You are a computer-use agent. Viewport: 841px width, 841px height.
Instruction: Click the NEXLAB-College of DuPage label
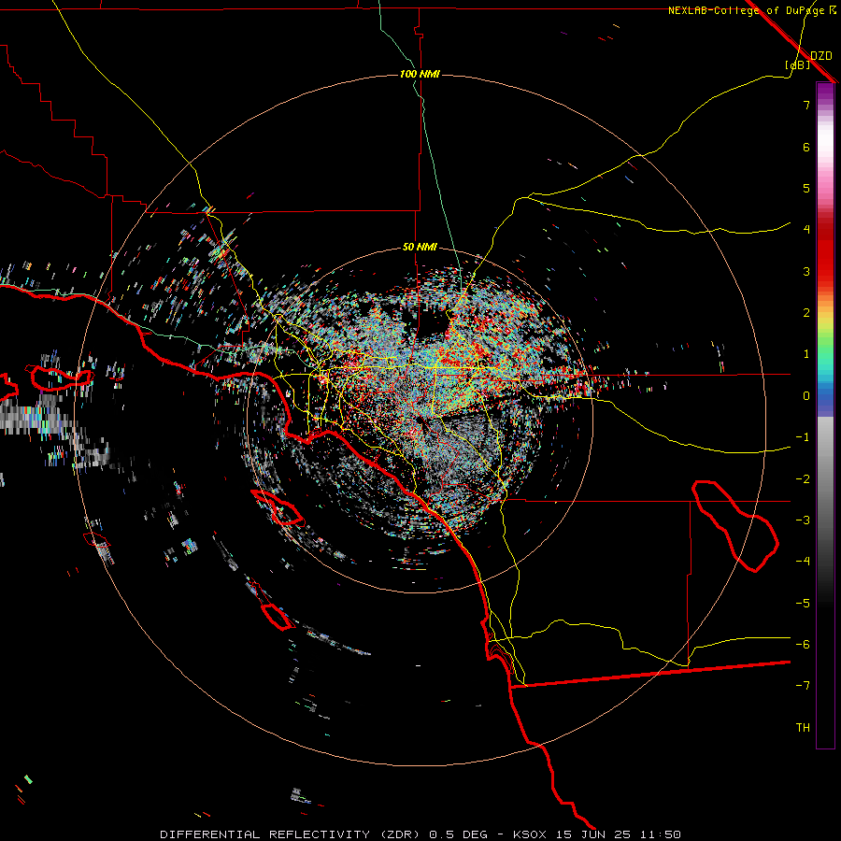[x=746, y=10]
